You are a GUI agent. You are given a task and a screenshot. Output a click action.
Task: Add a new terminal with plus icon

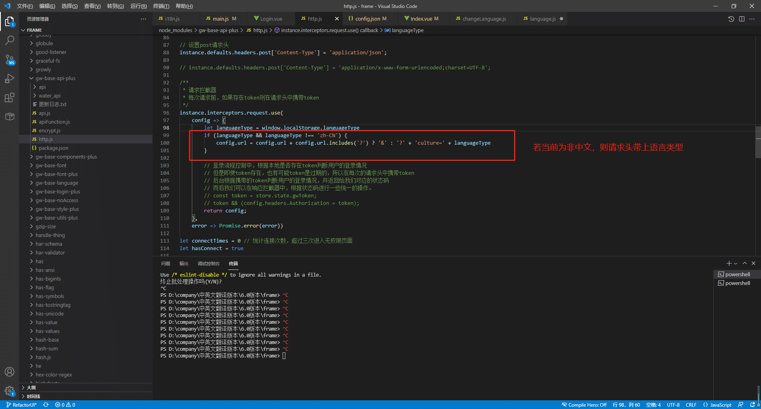pos(728,264)
